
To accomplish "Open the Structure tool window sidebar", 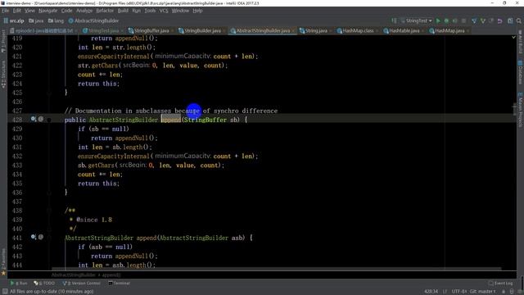I will 3,75.
